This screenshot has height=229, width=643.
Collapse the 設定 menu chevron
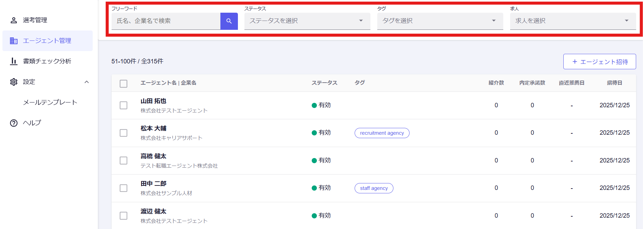[87, 82]
